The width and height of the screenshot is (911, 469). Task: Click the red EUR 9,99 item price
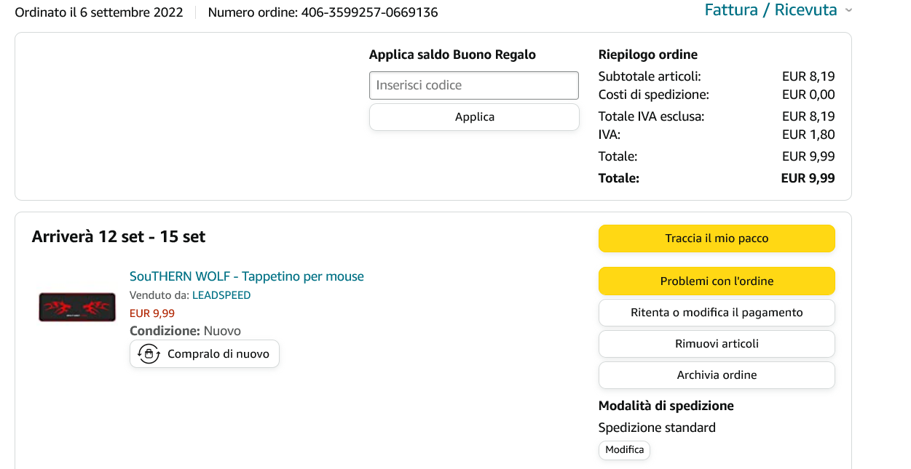(x=152, y=313)
